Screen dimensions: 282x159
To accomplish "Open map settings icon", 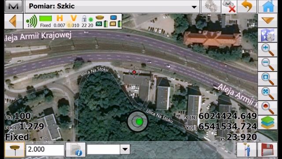I will point(267,35).
